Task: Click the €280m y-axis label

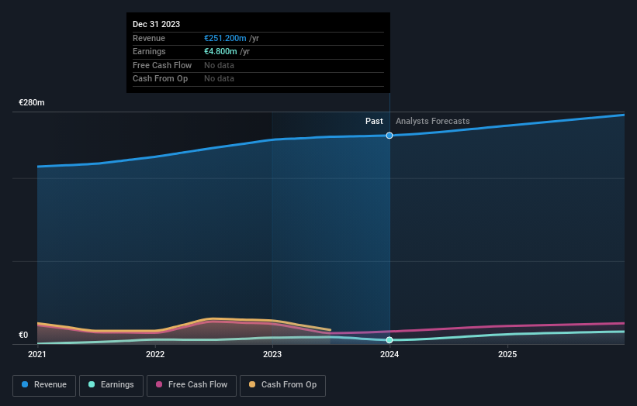Action: coord(32,102)
